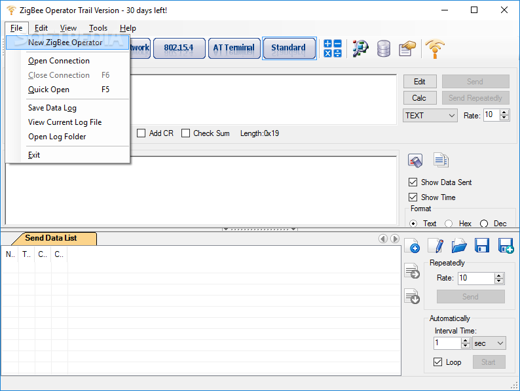Choose Open Connection from File menu
Image resolution: width=520 pixels, height=391 pixels.
67,61
